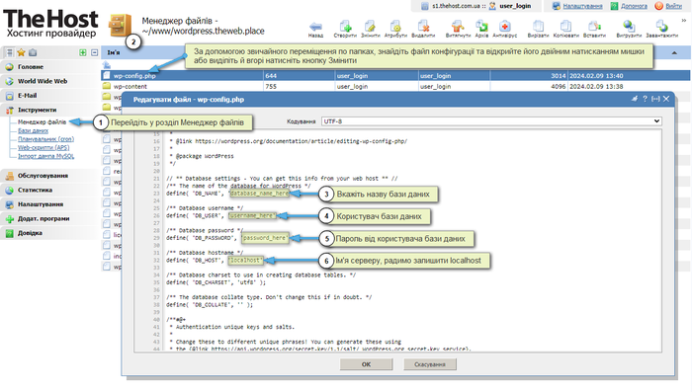The image size is (692, 392).
Task: Click the 755 permissions cell of wp-content
Action: coord(300,87)
